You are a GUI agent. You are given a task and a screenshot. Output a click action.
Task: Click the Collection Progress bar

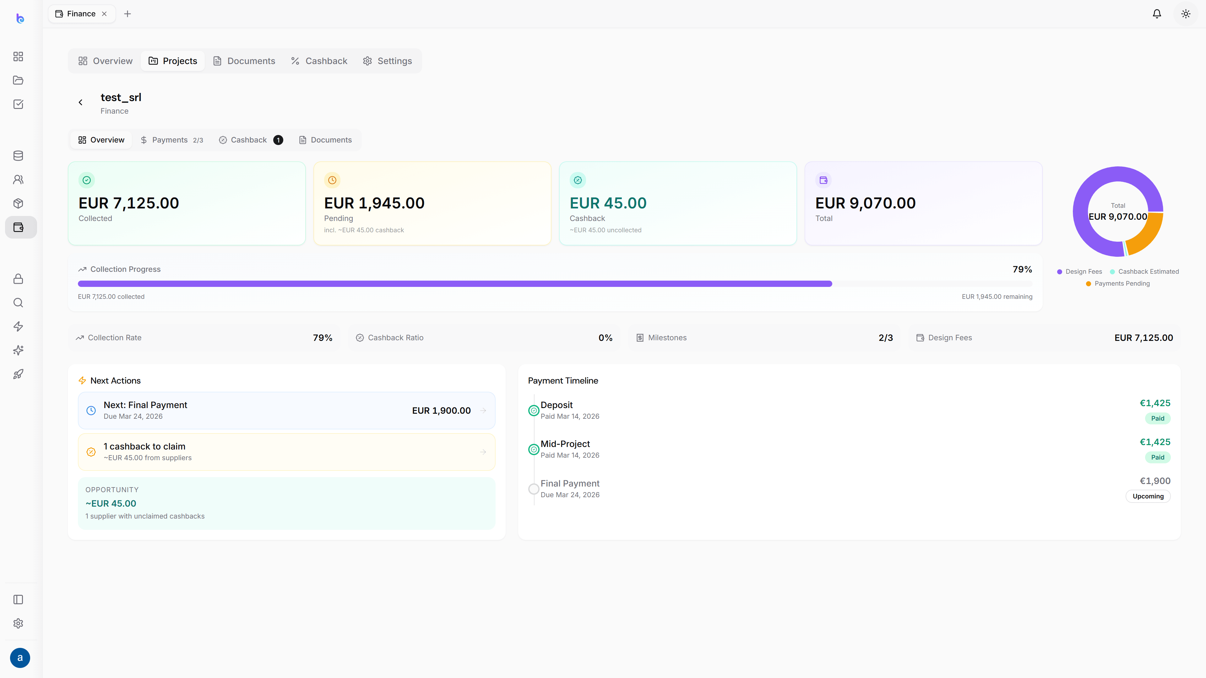tap(555, 283)
